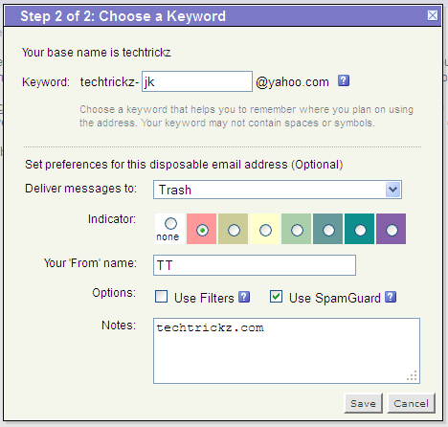Choose the slate teal indicator color

tap(328, 230)
